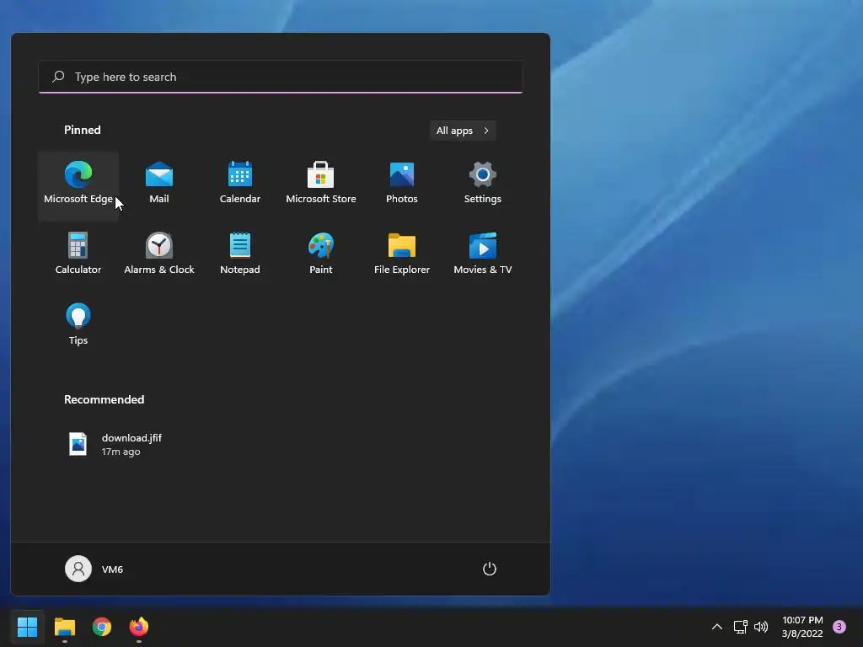Open network status tray icon

(740, 627)
